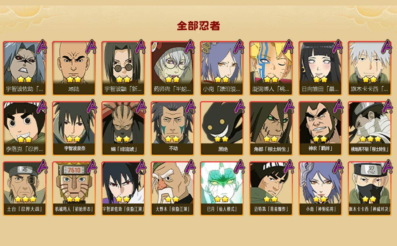The image size is (397, 246).
Task: Open the 小南「神驹佑将」 card
Action: coord(320,189)
